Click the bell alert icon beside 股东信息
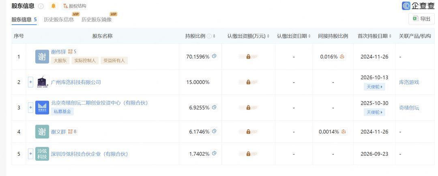The height and width of the screenshot is (176, 438). (54, 6)
